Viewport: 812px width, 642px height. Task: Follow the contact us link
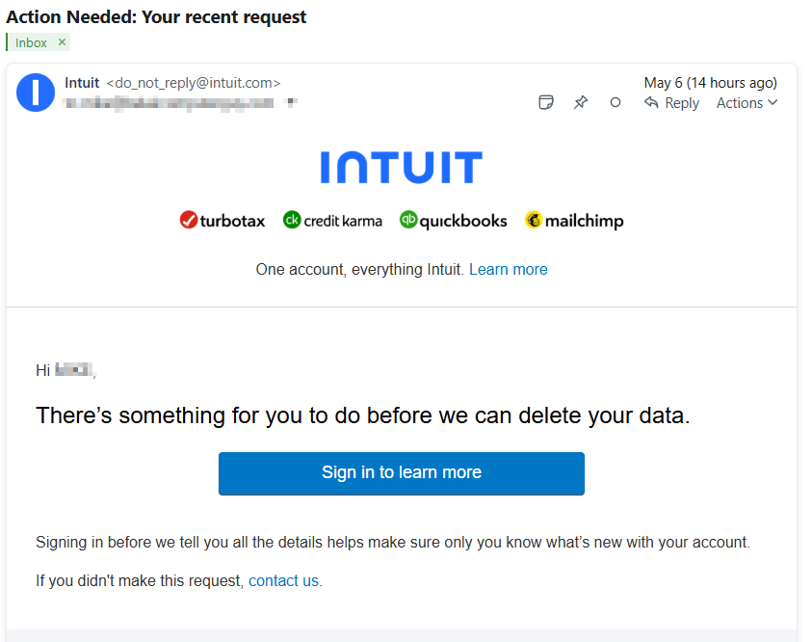(x=283, y=580)
